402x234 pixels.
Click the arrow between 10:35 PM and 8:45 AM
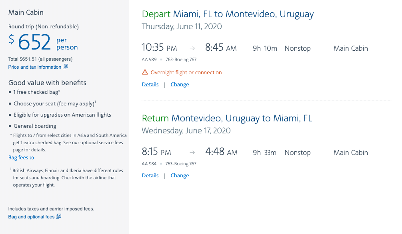click(192, 48)
